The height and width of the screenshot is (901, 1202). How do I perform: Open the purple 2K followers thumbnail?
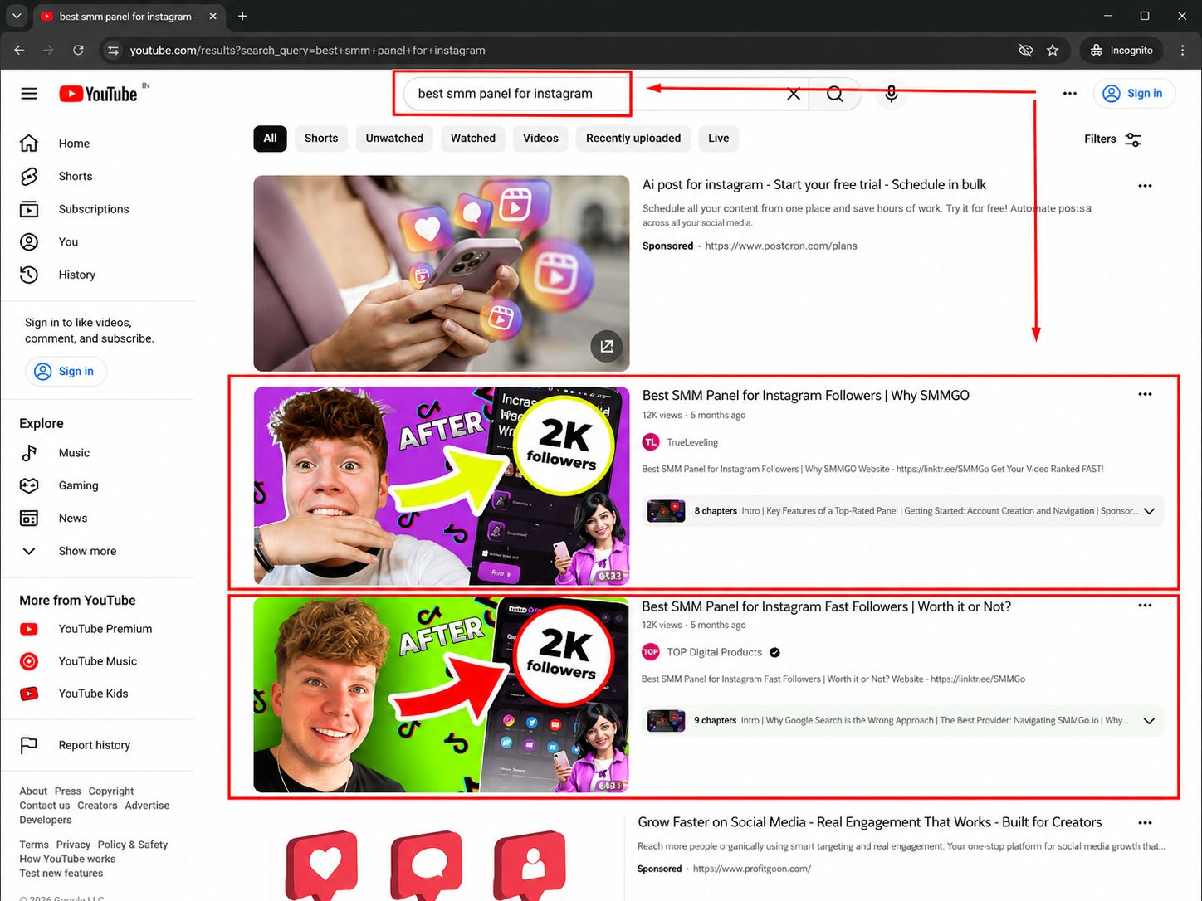tap(442, 486)
